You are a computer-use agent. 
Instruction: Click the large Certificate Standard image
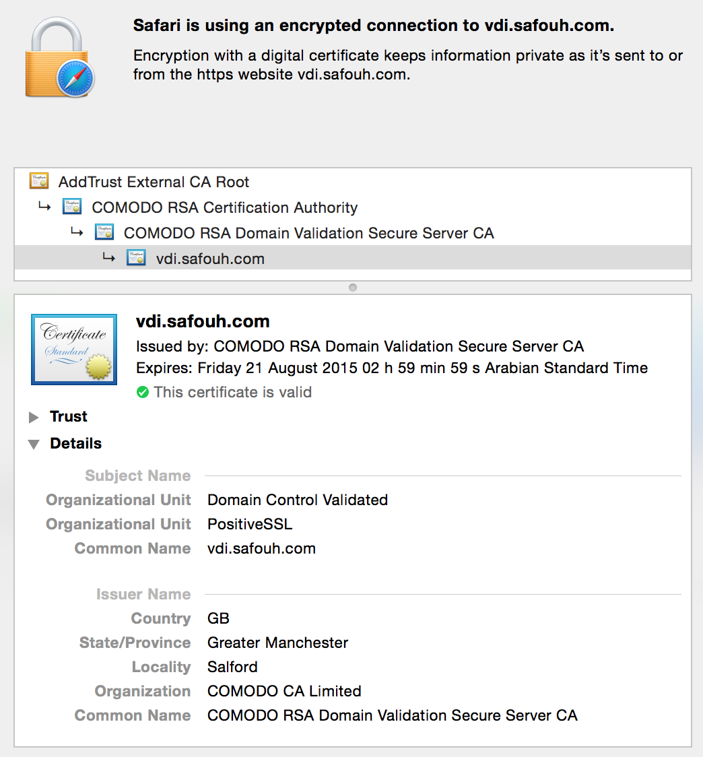pos(74,349)
